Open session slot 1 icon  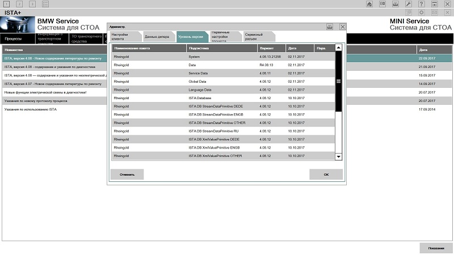point(6,4)
